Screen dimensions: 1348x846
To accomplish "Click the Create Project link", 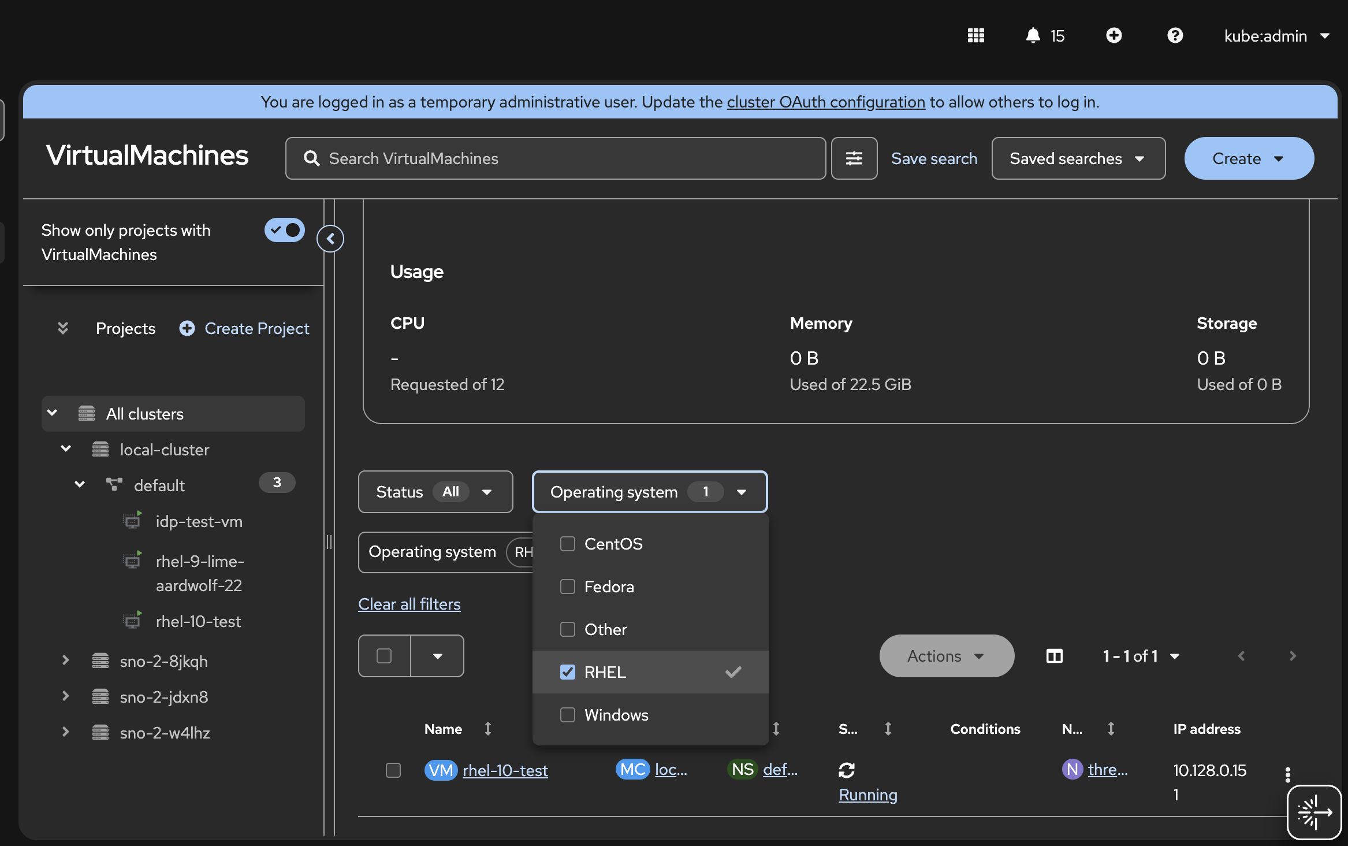I will 256,328.
